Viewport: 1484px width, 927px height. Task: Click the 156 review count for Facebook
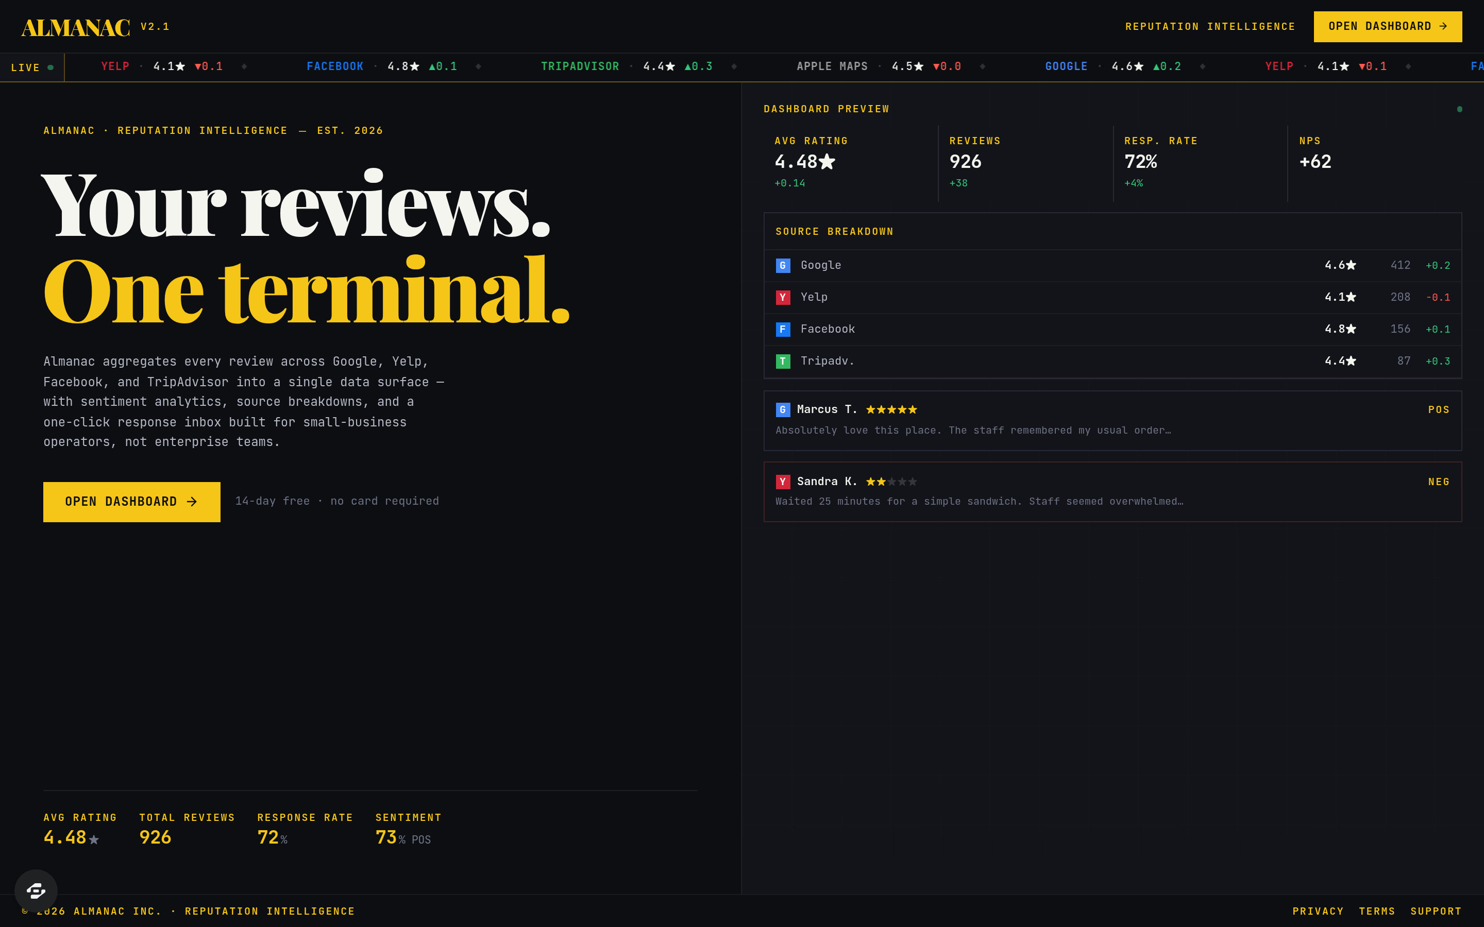coord(1400,329)
